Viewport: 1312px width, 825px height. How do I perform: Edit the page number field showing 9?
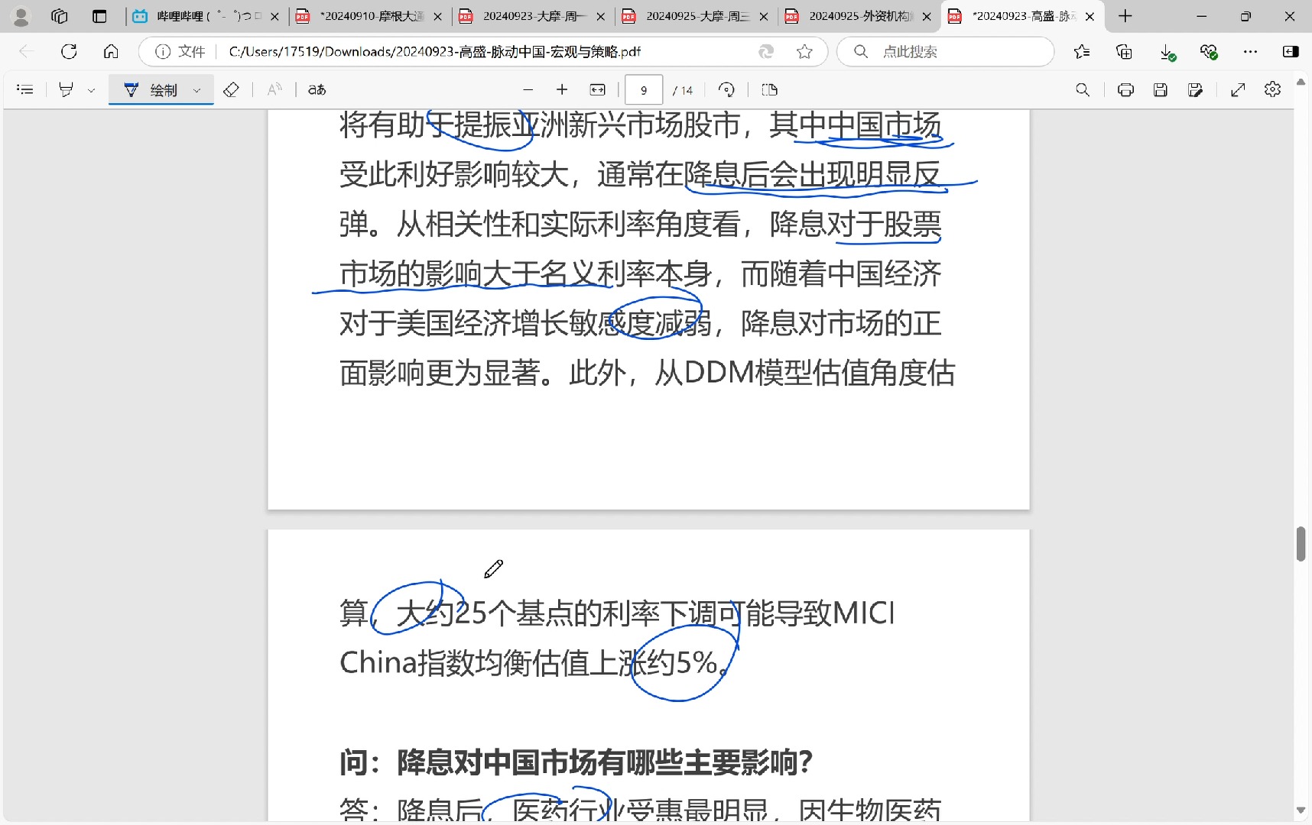tap(644, 90)
